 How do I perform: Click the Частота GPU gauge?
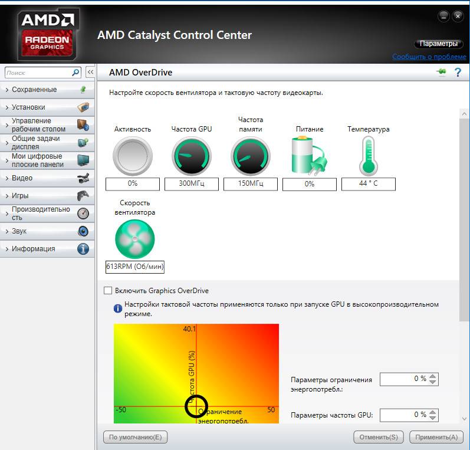point(192,156)
